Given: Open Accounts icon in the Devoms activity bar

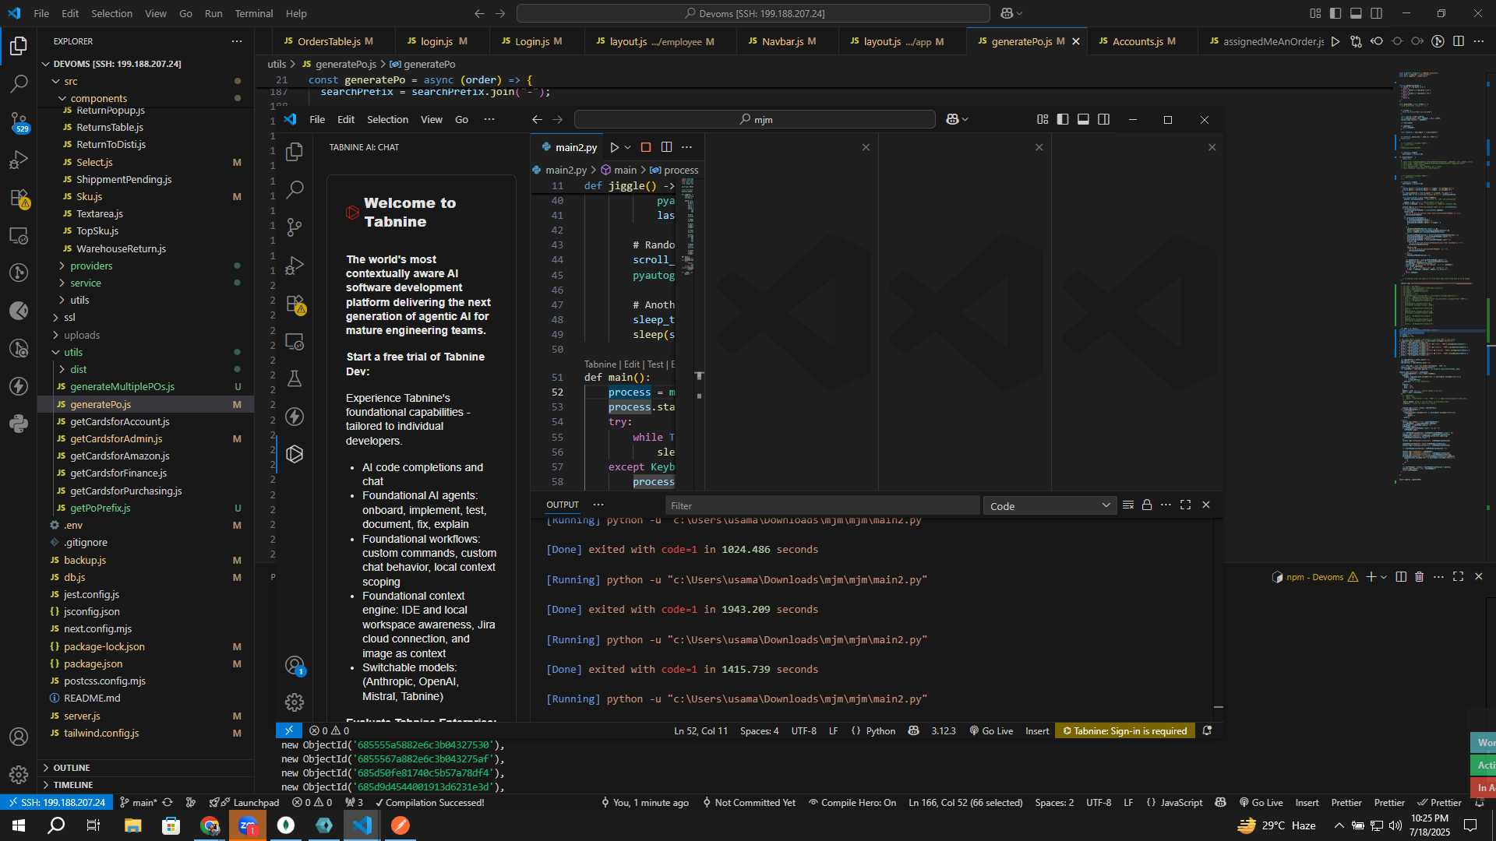Looking at the screenshot, I should click(19, 737).
